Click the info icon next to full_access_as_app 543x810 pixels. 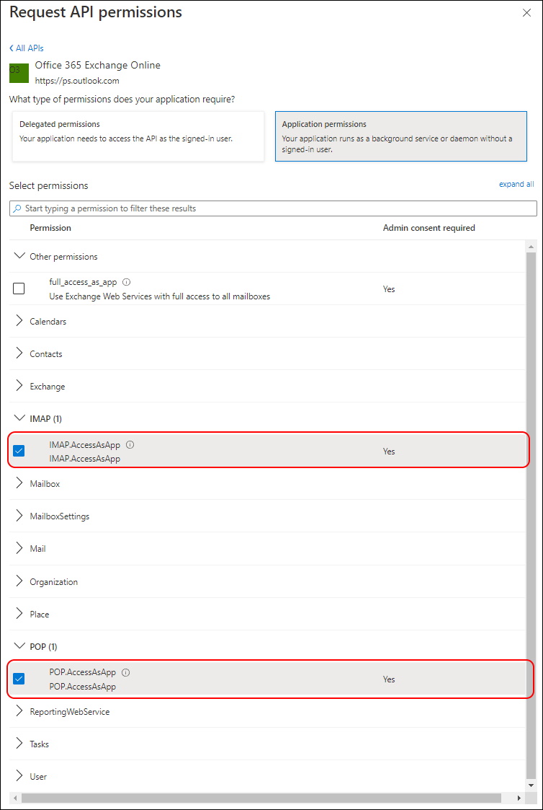127,283
